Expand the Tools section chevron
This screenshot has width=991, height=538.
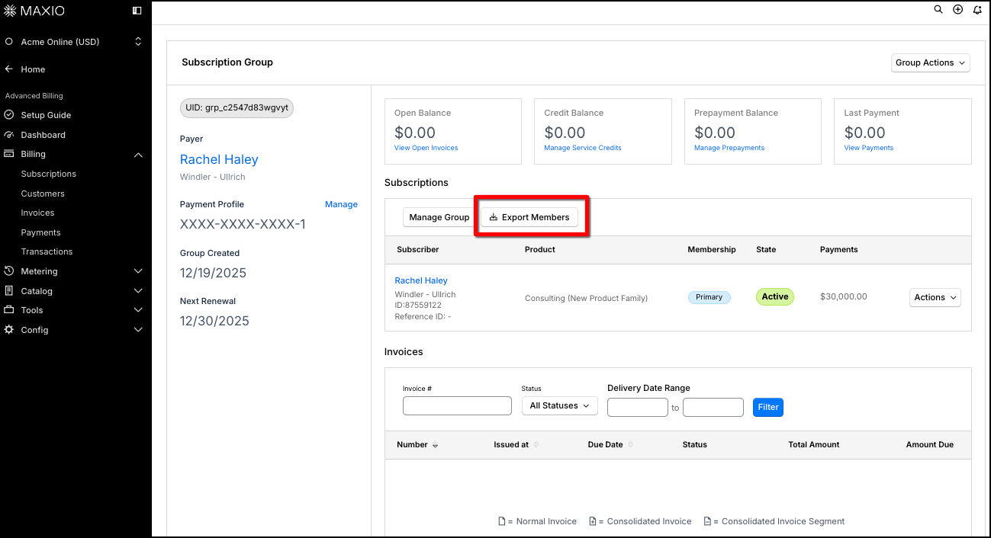coord(138,310)
